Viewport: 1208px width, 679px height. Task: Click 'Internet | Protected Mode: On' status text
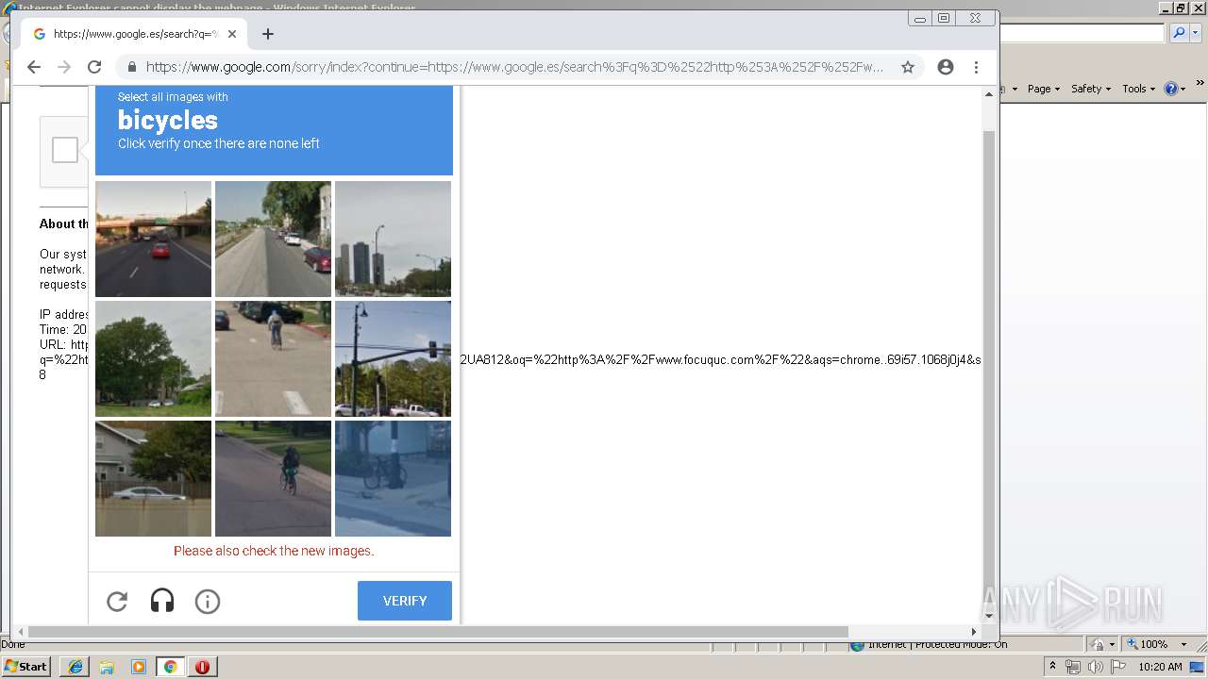point(937,645)
